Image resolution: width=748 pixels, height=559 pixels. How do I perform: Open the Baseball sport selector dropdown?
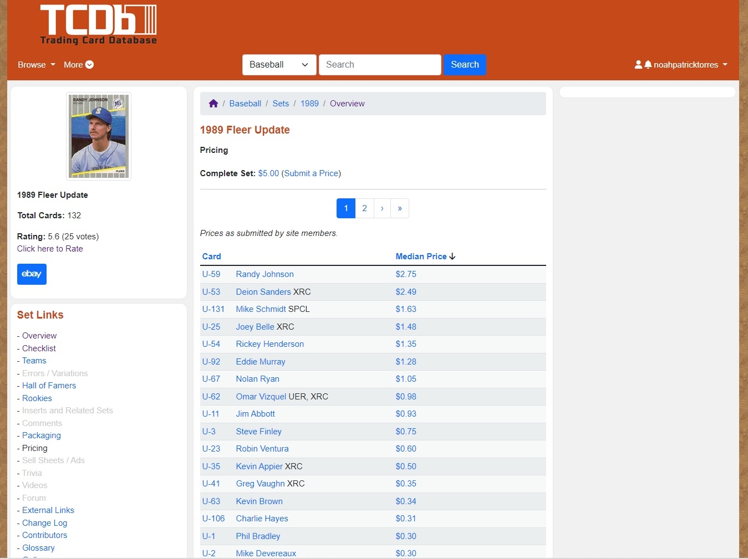click(279, 65)
